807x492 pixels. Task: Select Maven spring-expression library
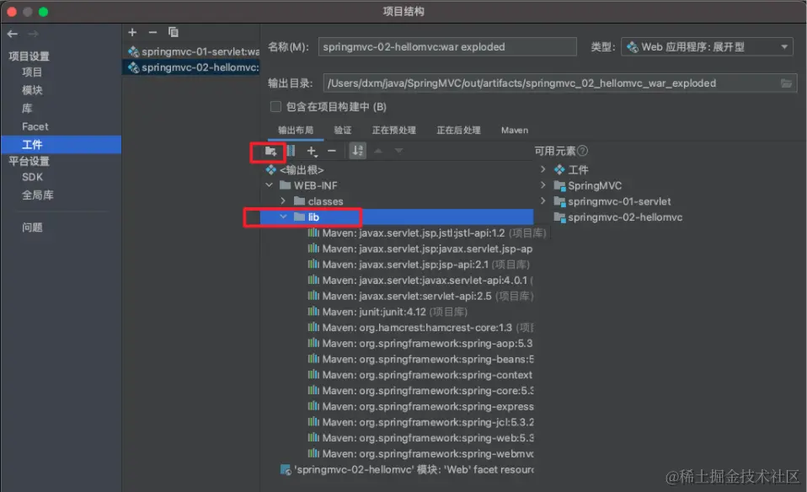420,407
